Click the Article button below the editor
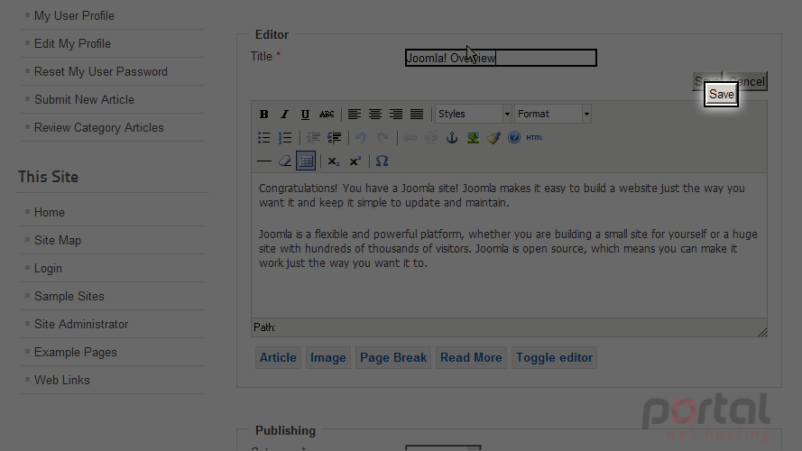The height and width of the screenshot is (451, 802). point(278,357)
